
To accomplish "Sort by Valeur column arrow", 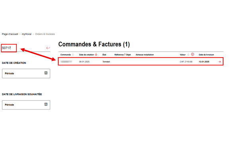I will tap(188, 54).
